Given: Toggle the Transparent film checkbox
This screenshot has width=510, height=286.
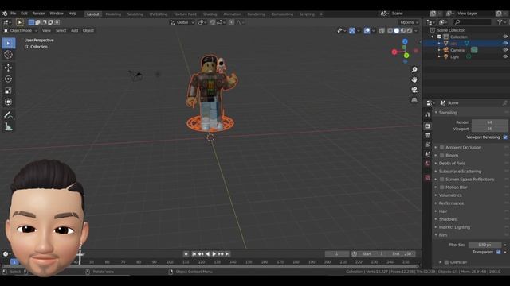Looking at the screenshot, I should pyautogui.click(x=499, y=252).
